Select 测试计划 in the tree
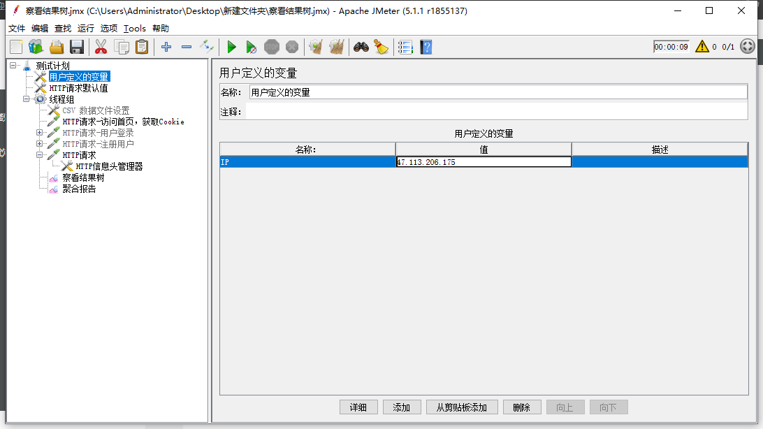This screenshot has height=429, width=763. pos(52,66)
